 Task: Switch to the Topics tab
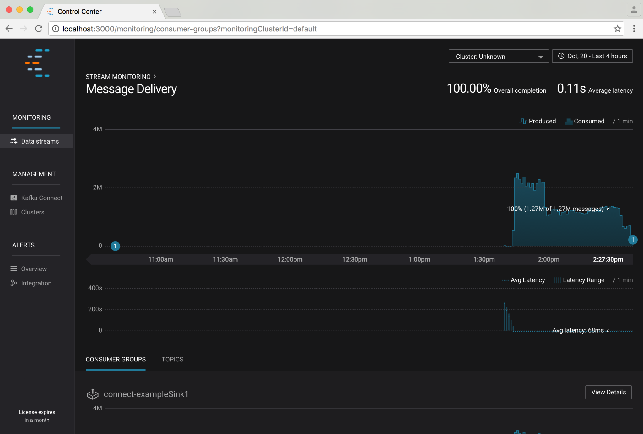click(x=172, y=359)
